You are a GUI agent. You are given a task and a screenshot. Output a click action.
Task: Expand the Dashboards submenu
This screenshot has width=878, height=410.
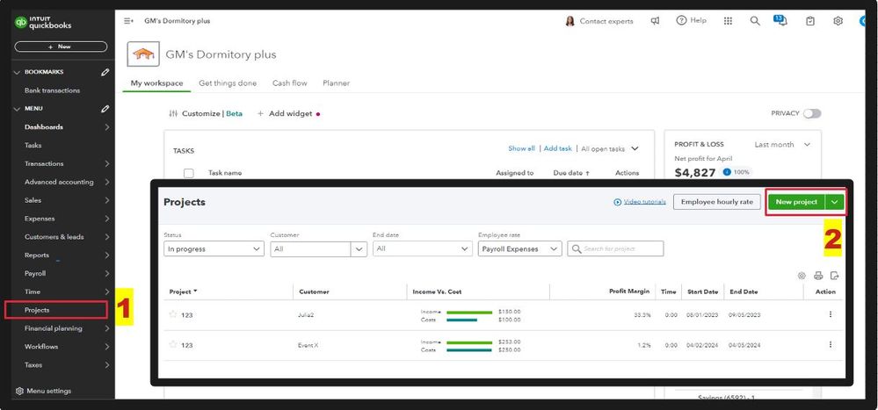[x=106, y=127]
